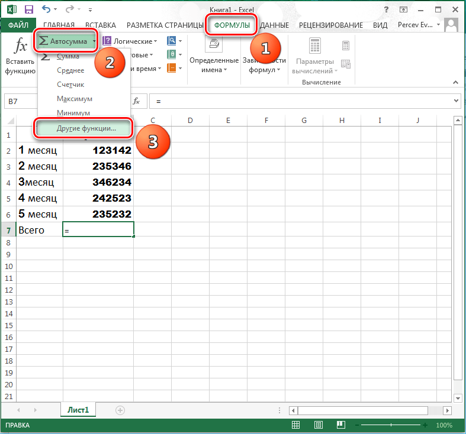
Task: Select the cell labeled Всего
Action: tap(40, 230)
